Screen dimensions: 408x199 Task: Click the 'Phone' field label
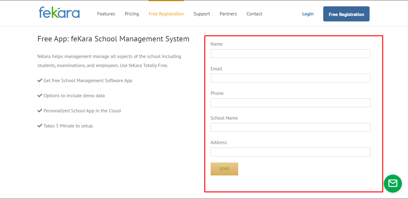click(217, 93)
